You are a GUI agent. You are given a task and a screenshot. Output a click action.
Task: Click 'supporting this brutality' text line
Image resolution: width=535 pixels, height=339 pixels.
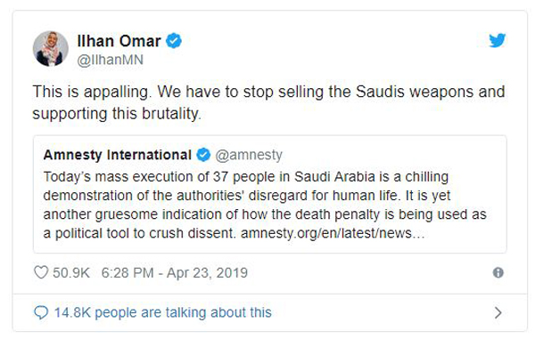point(117,114)
